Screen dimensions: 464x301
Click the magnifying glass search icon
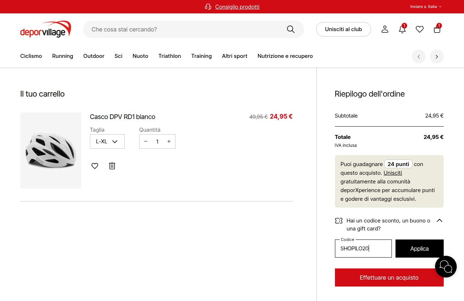(x=291, y=29)
